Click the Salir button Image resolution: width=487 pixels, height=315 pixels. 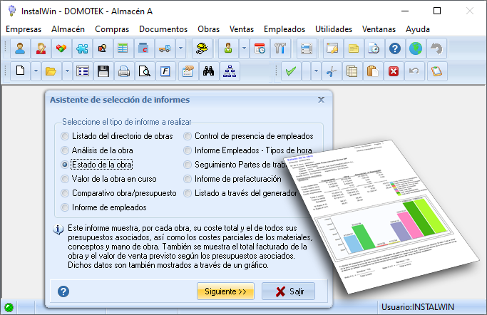[x=288, y=291]
